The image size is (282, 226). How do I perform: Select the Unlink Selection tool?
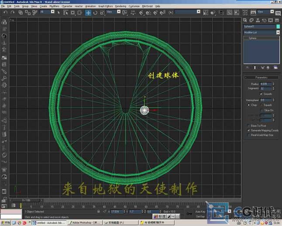(28, 12)
